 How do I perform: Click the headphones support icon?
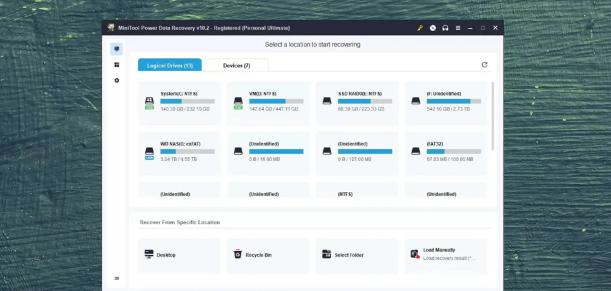(445, 28)
